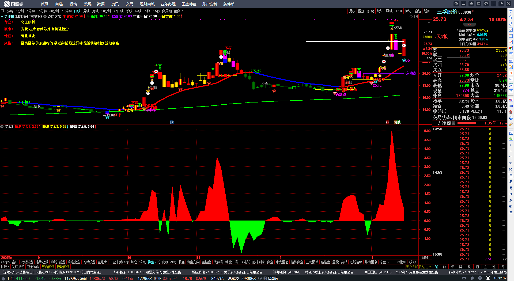The image size is (514, 281).
Task: Open the list icon beside 主力净额
Action: point(453,123)
